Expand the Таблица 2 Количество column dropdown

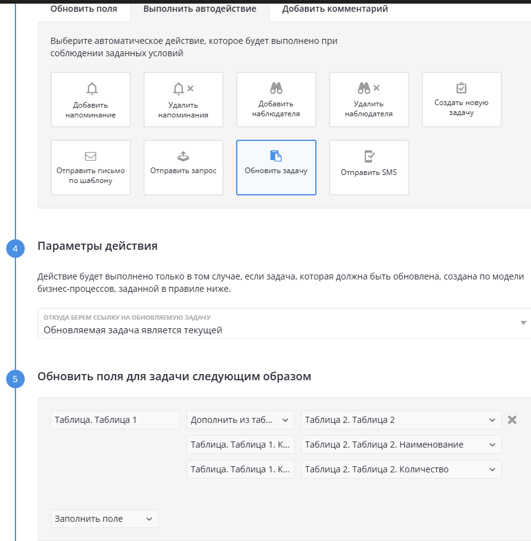(x=401, y=469)
